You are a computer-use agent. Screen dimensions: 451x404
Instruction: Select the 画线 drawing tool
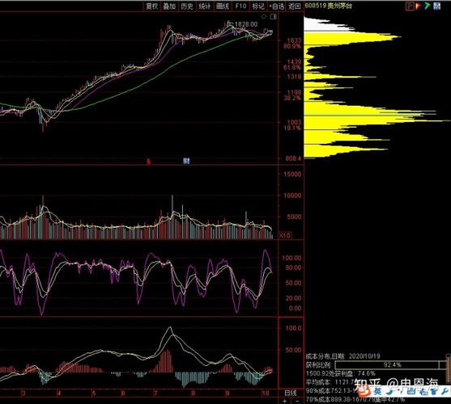click(223, 6)
